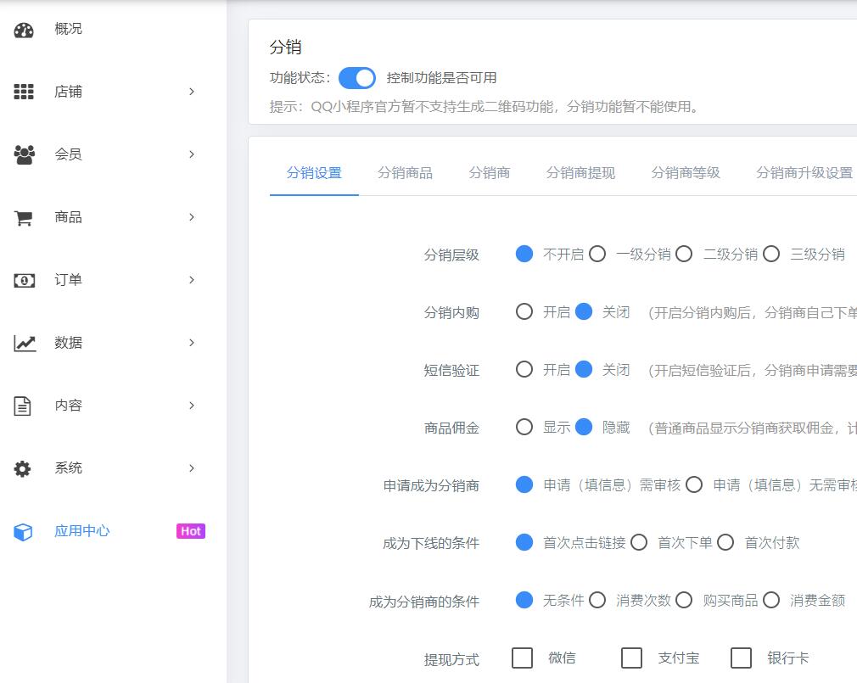Select 显示 for 商品佣金

pyautogui.click(x=524, y=427)
